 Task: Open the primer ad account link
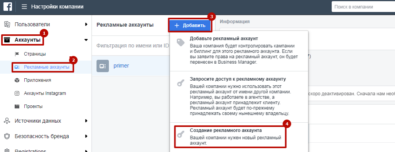pos(121,66)
